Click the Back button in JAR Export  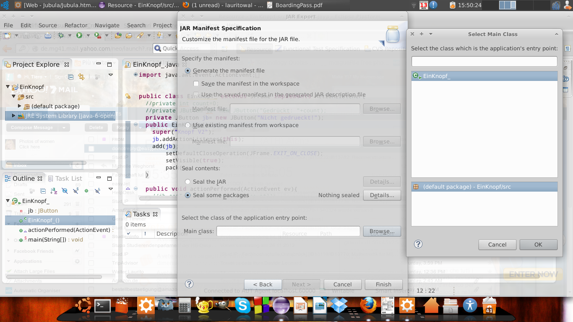263,284
